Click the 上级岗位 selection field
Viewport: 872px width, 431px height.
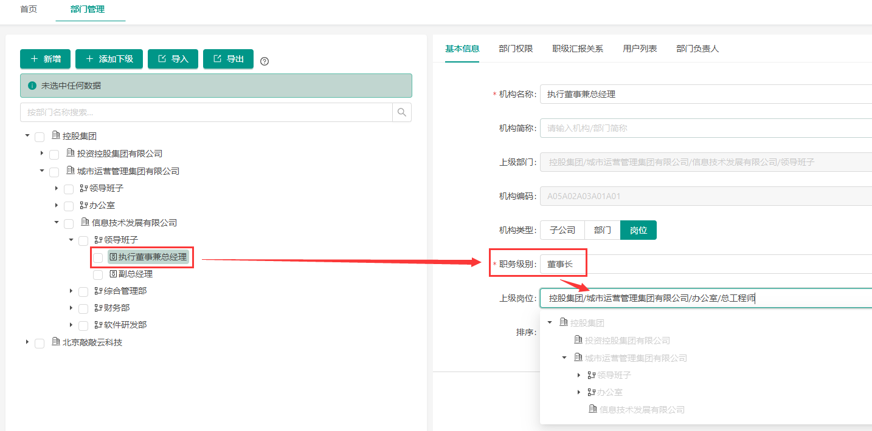coord(705,298)
